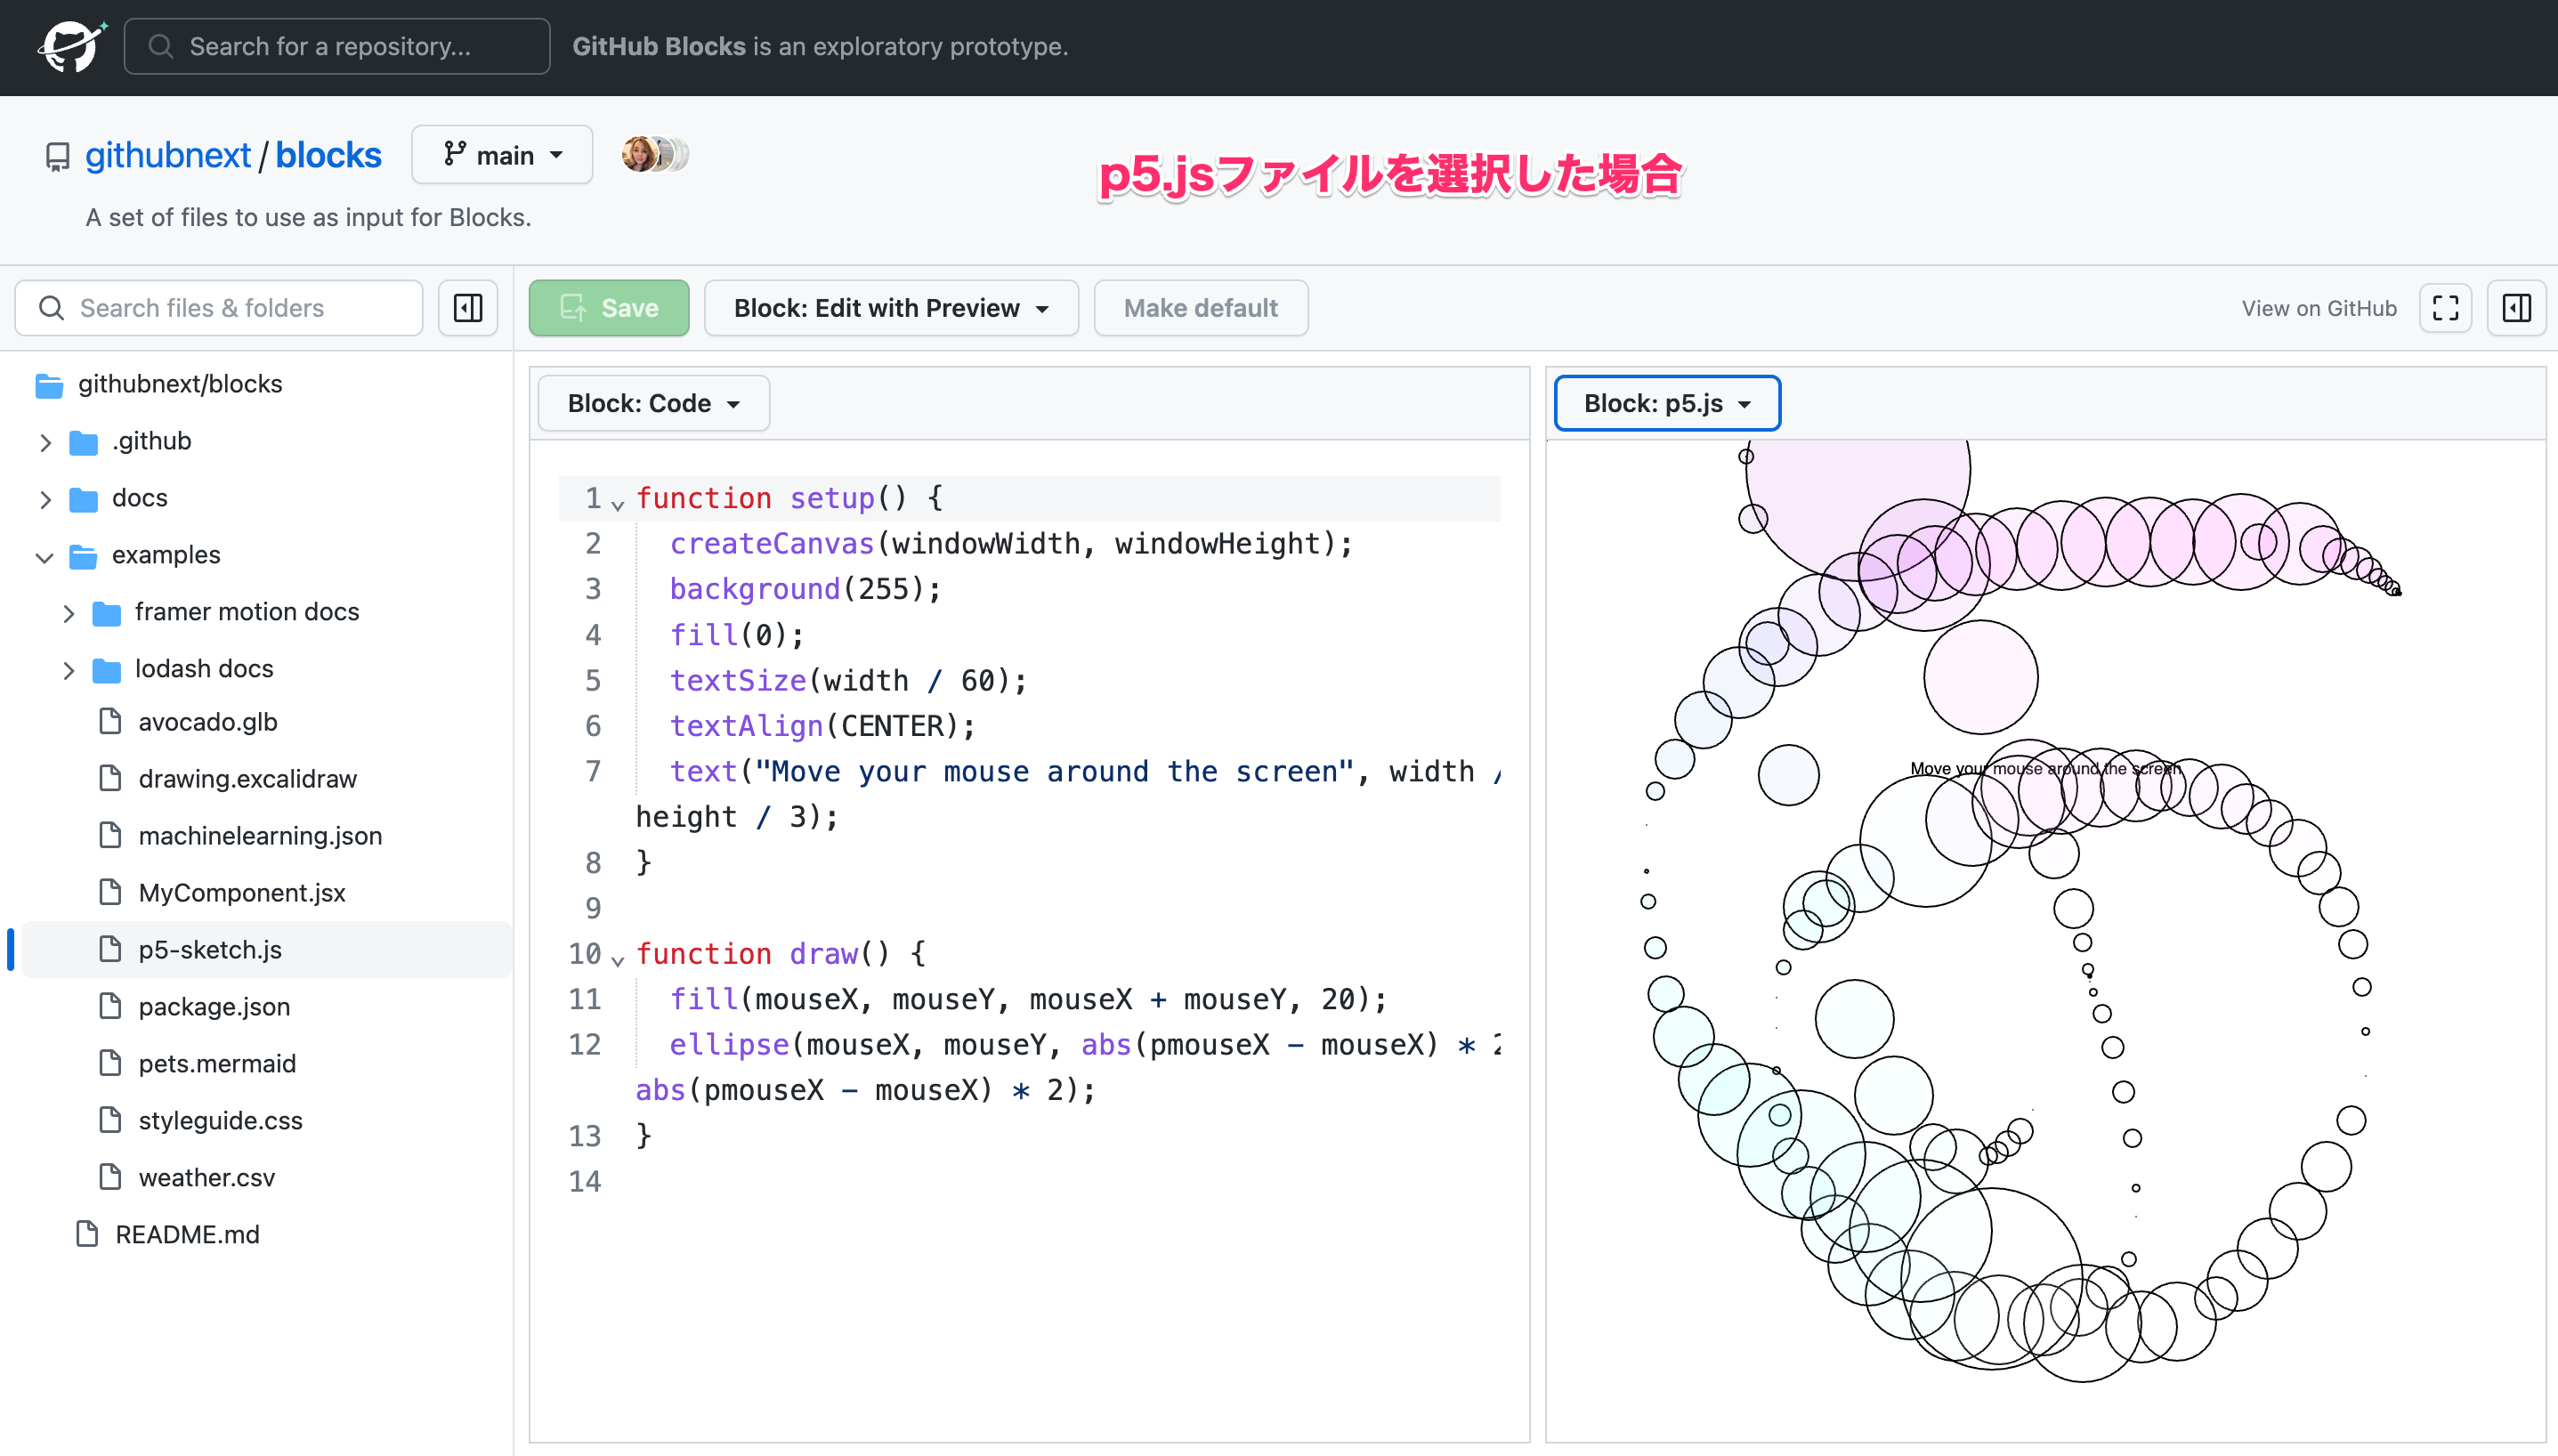Click the repository bookmark icon beside githubnext/blocks
The width and height of the screenshot is (2558, 1456).
click(56, 154)
